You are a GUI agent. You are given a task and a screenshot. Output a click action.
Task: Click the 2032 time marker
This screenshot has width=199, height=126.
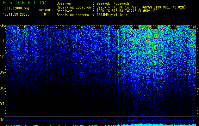[x=40, y=27]
